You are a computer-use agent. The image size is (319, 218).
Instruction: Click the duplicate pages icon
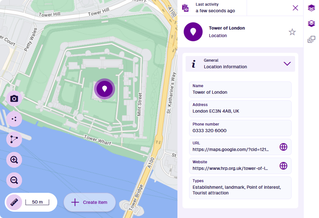[x=311, y=38]
